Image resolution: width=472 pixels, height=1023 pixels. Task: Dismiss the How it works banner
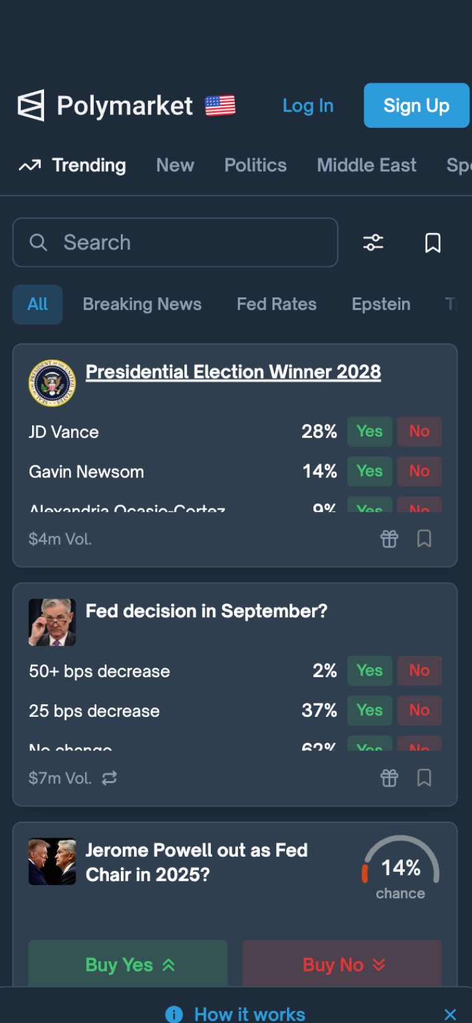(450, 1014)
